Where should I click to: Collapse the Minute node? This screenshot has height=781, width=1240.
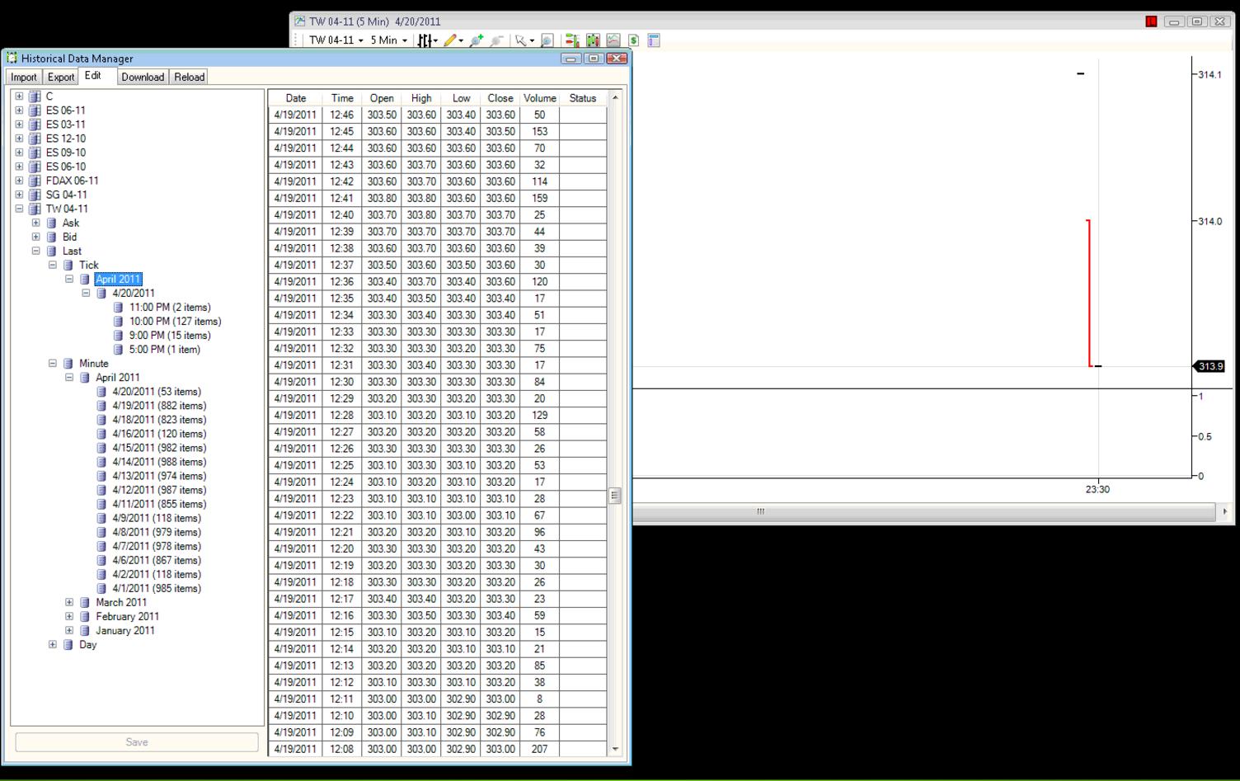click(x=53, y=363)
